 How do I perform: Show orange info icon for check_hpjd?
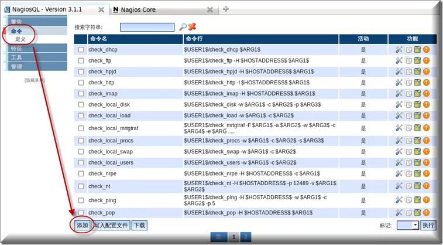coord(427,72)
